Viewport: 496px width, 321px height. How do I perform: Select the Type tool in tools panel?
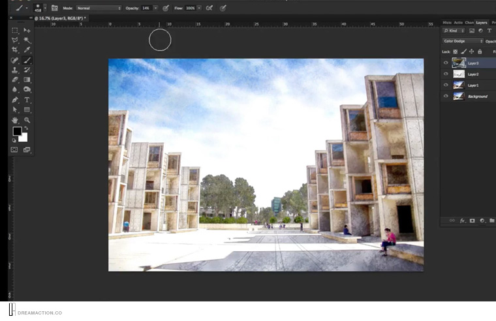pos(27,100)
